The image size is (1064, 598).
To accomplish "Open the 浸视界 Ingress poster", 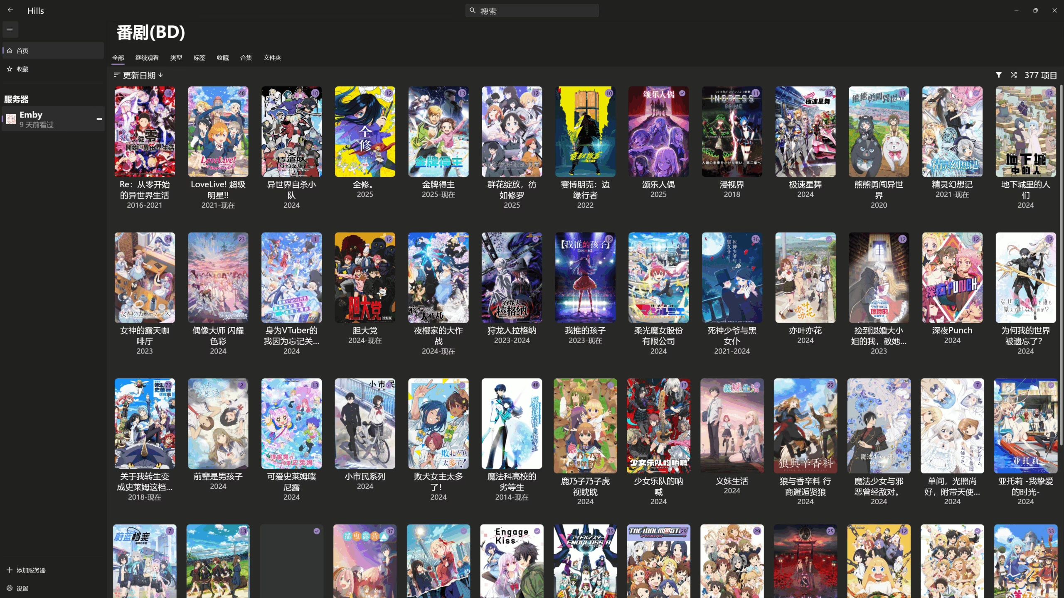I will 732,132.
